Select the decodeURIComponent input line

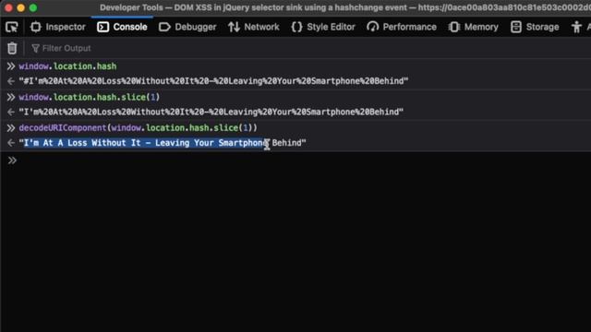pos(138,127)
